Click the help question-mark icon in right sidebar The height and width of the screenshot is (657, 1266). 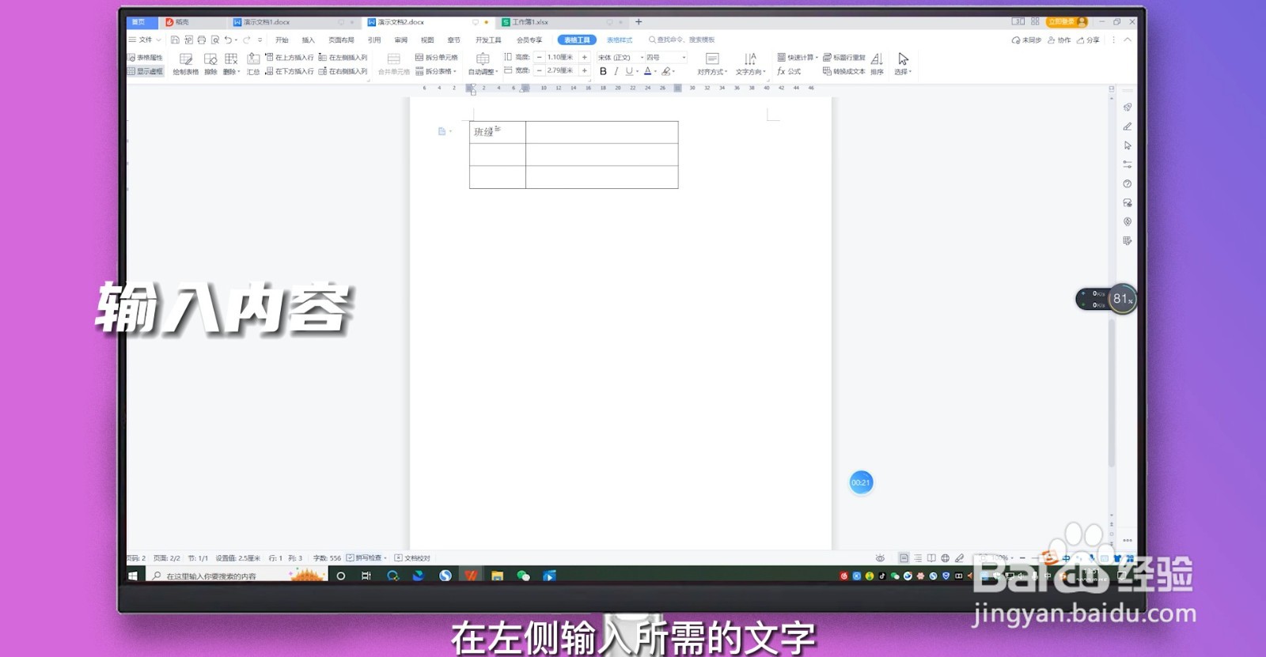[x=1128, y=183]
